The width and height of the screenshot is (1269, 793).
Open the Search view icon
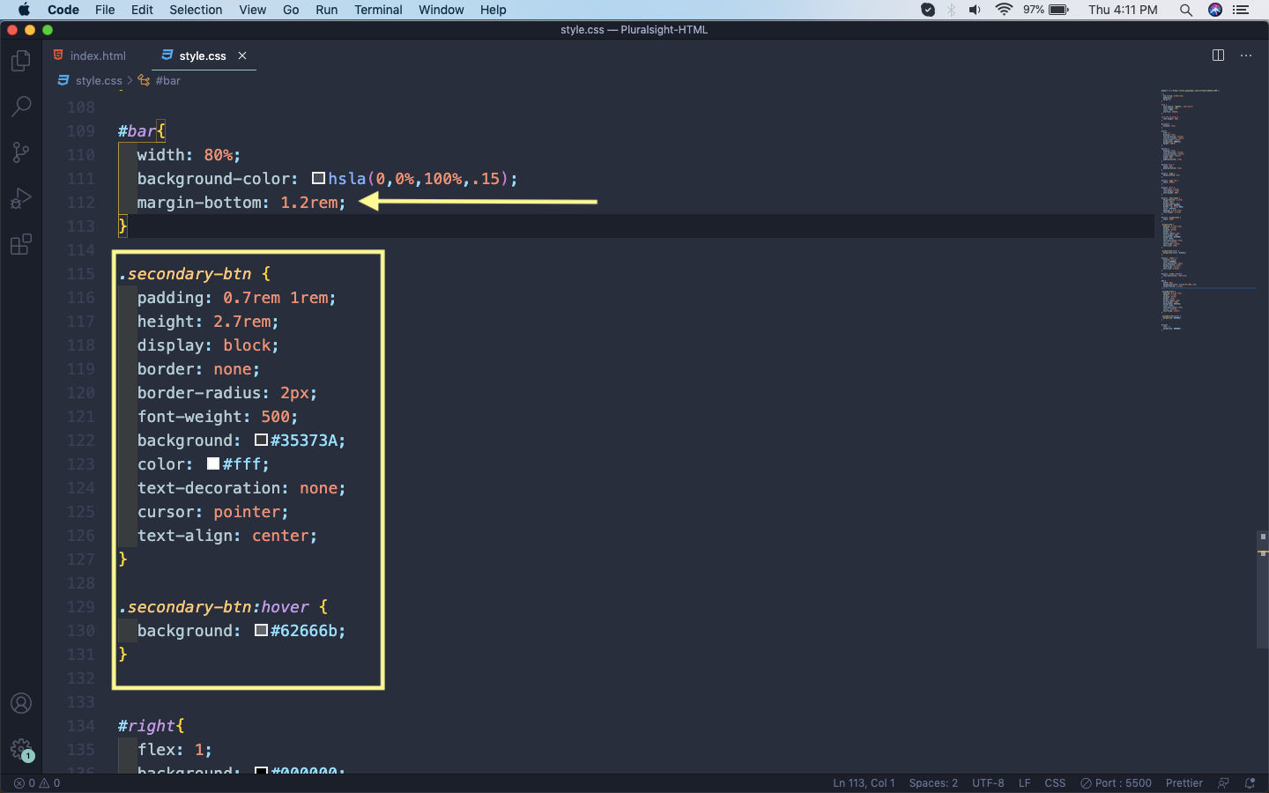(x=21, y=107)
